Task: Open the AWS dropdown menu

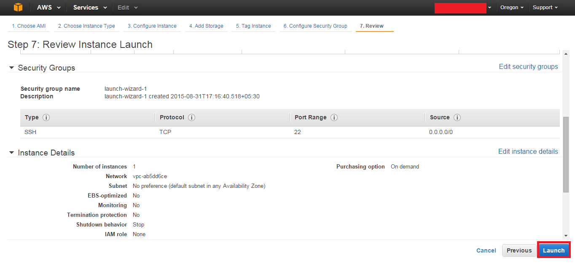Action: point(48,8)
